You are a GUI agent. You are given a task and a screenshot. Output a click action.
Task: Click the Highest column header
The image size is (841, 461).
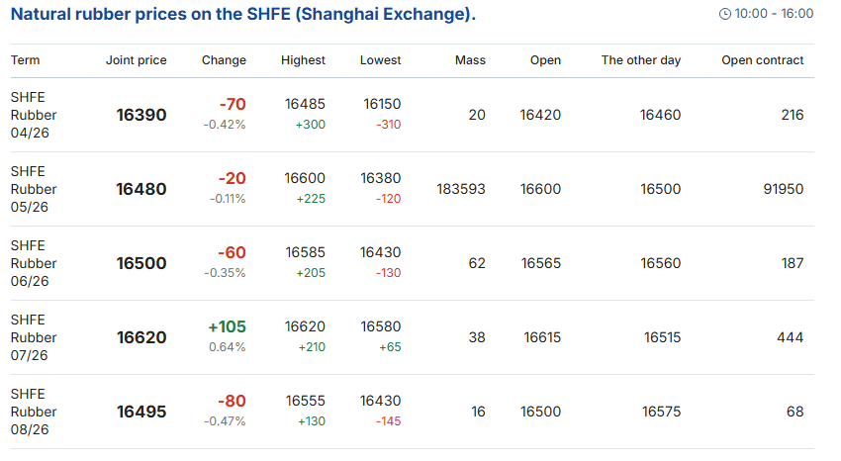pyautogui.click(x=303, y=60)
